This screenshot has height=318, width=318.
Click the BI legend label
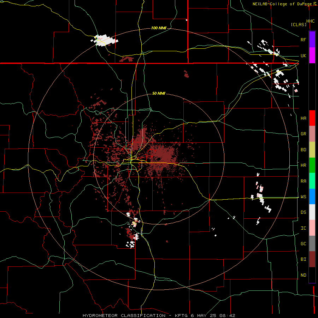303,259
